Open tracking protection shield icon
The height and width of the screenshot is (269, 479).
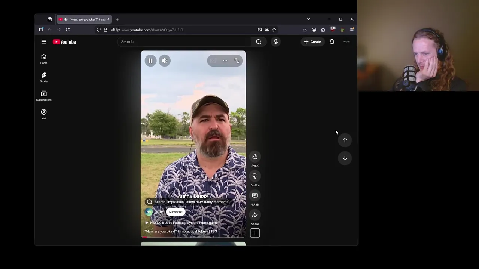[99, 30]
